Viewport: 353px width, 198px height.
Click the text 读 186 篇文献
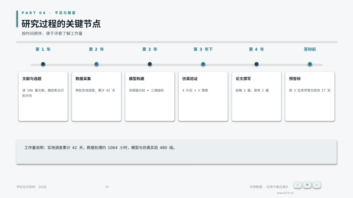tap(34, 90)
